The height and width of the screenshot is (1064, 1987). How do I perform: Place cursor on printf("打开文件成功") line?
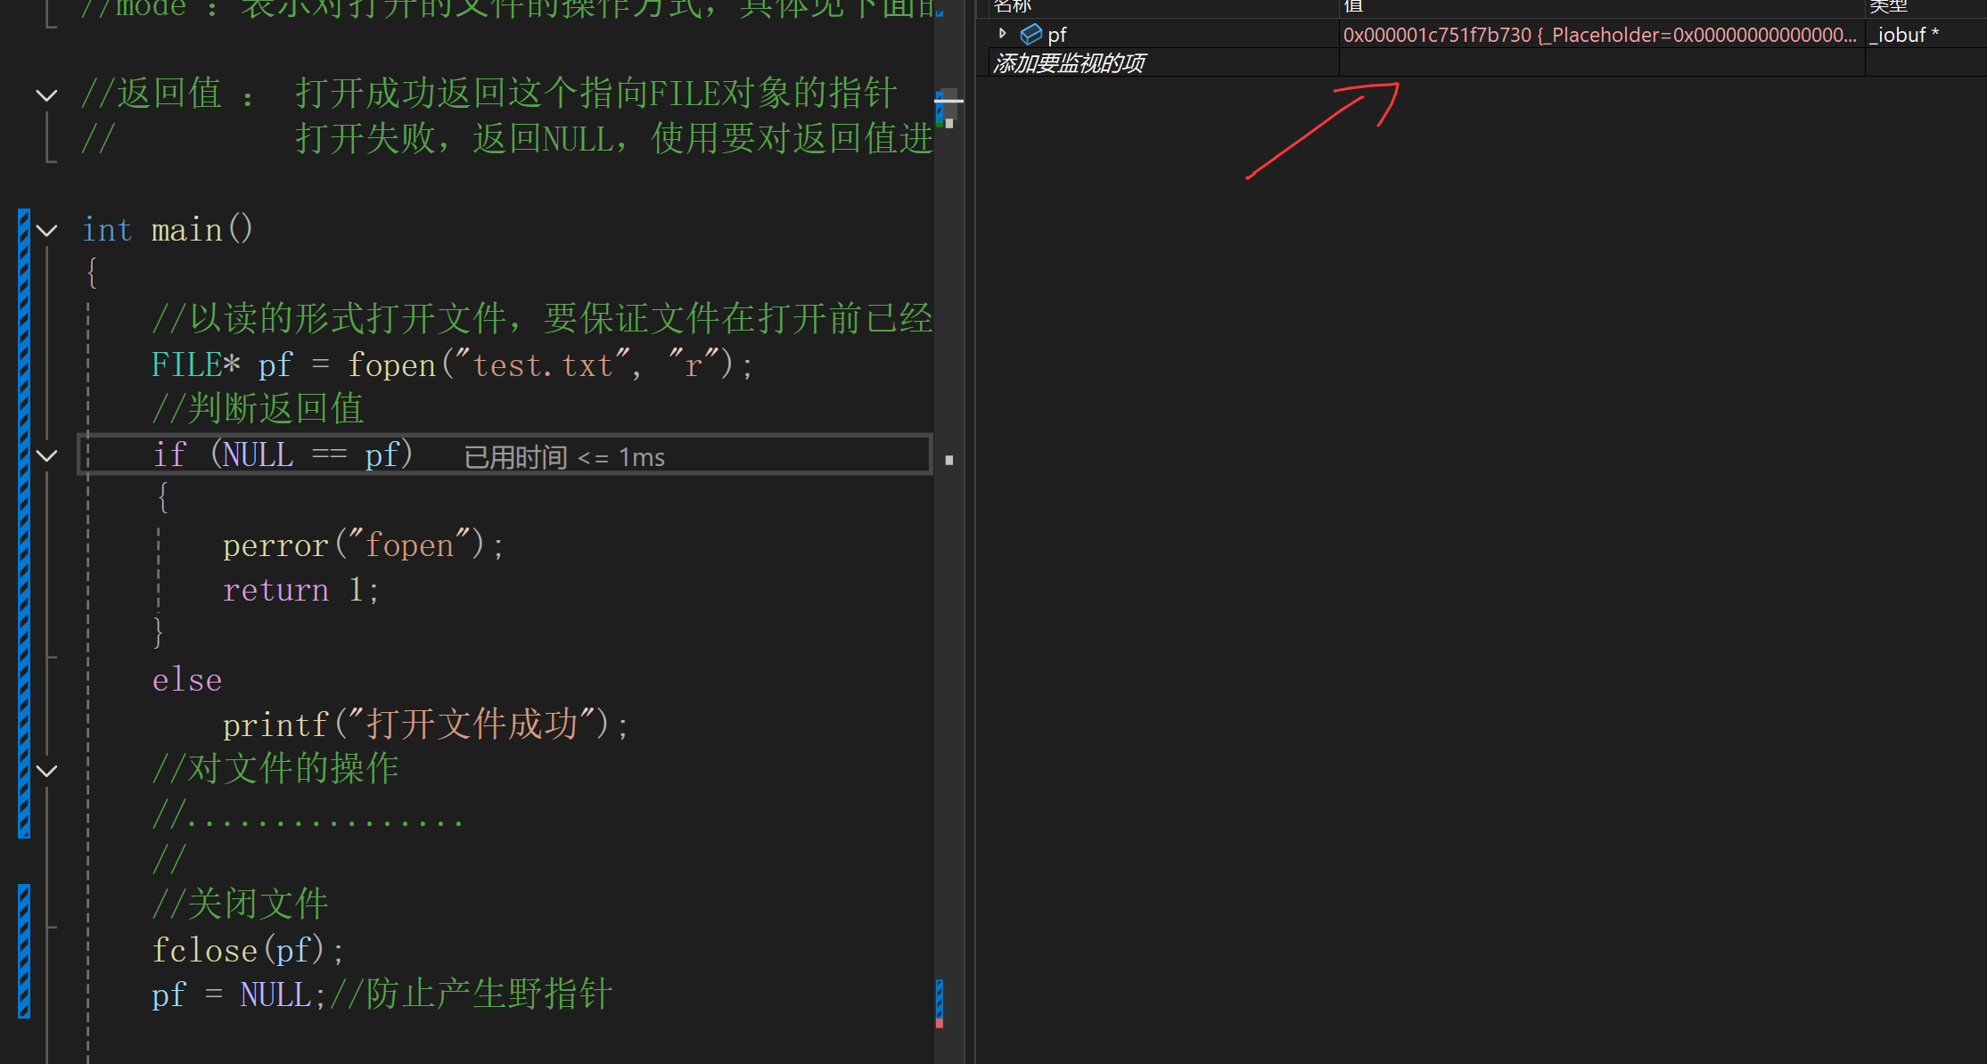tap(426, 724)
